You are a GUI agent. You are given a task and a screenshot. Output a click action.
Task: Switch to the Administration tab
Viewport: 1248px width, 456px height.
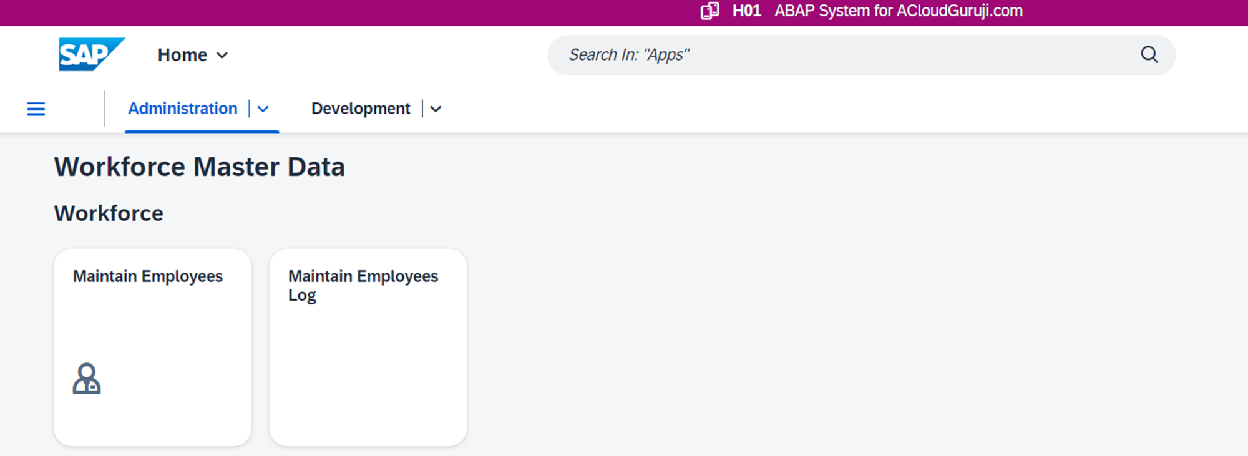pyautogui.click(x=182, y=109)
